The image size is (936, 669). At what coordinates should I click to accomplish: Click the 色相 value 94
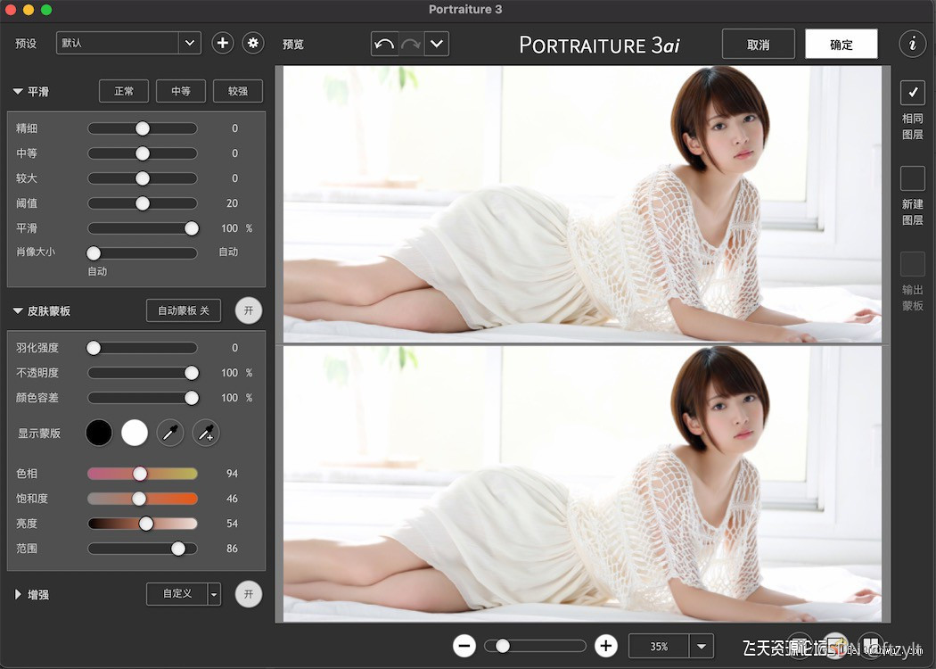(x=232, y=474)
